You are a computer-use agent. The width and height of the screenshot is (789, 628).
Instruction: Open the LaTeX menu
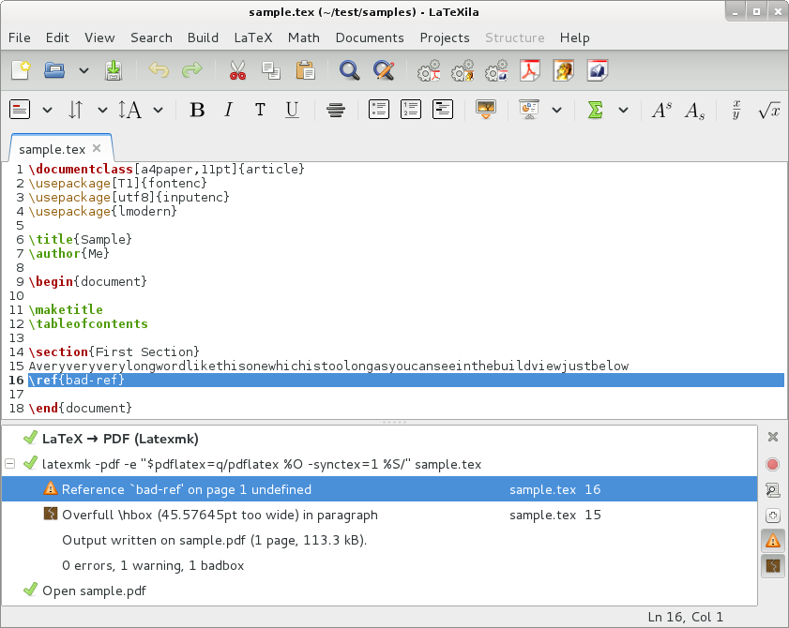click(x=252, y=37)
